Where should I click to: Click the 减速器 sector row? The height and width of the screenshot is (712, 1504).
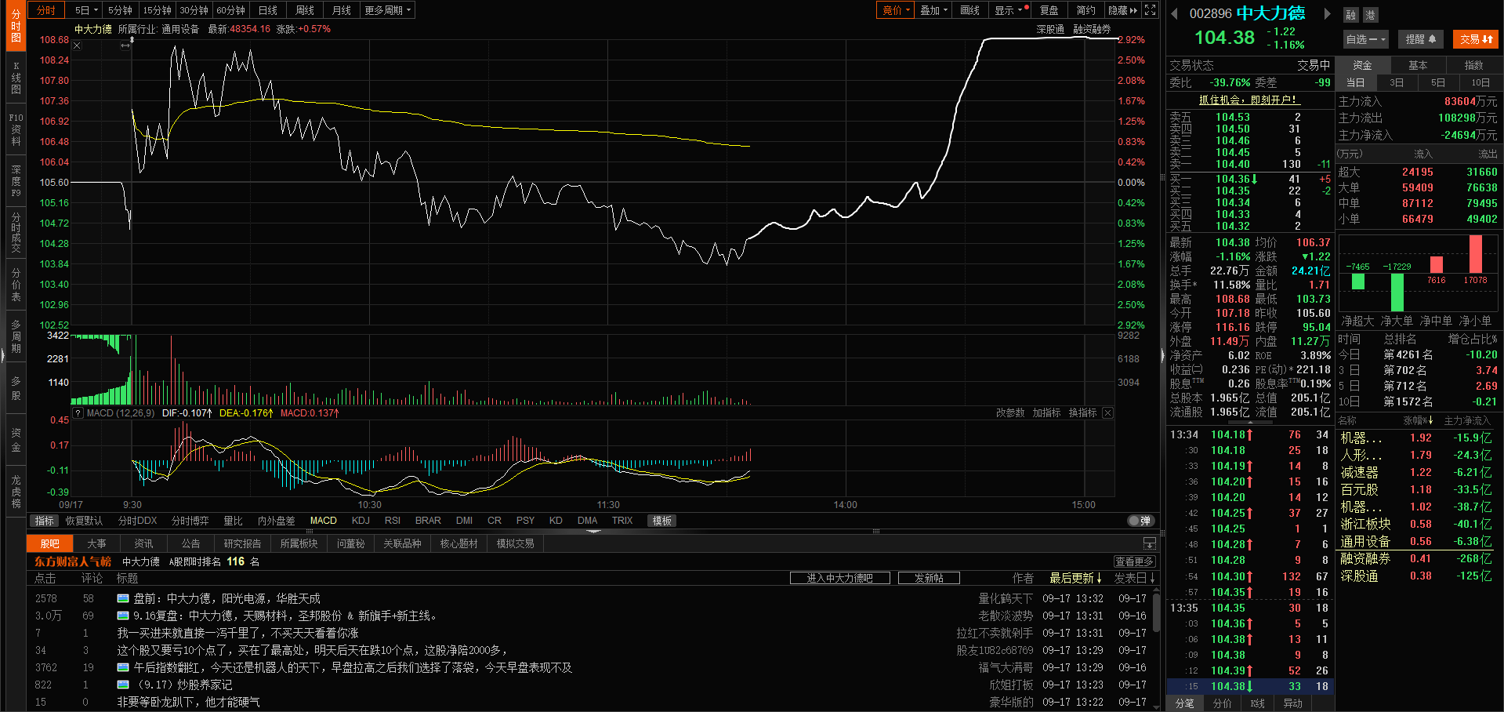click(x=1415, y=472)
